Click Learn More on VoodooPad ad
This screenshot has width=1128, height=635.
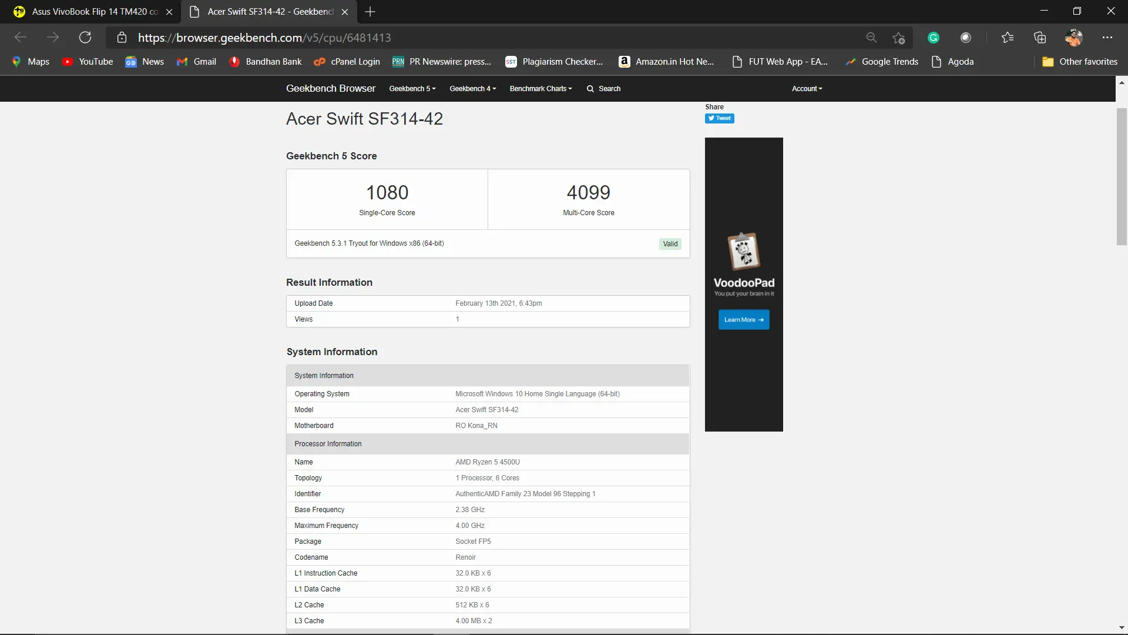(x=744, y=320)
